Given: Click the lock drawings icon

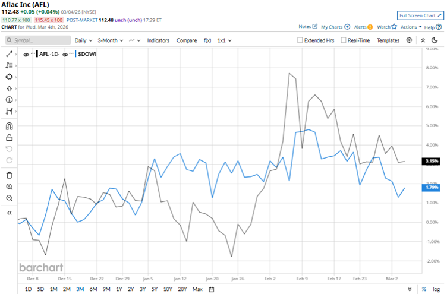Looking at the screenshot, I should pyautogui.click(x=9, y=138).
